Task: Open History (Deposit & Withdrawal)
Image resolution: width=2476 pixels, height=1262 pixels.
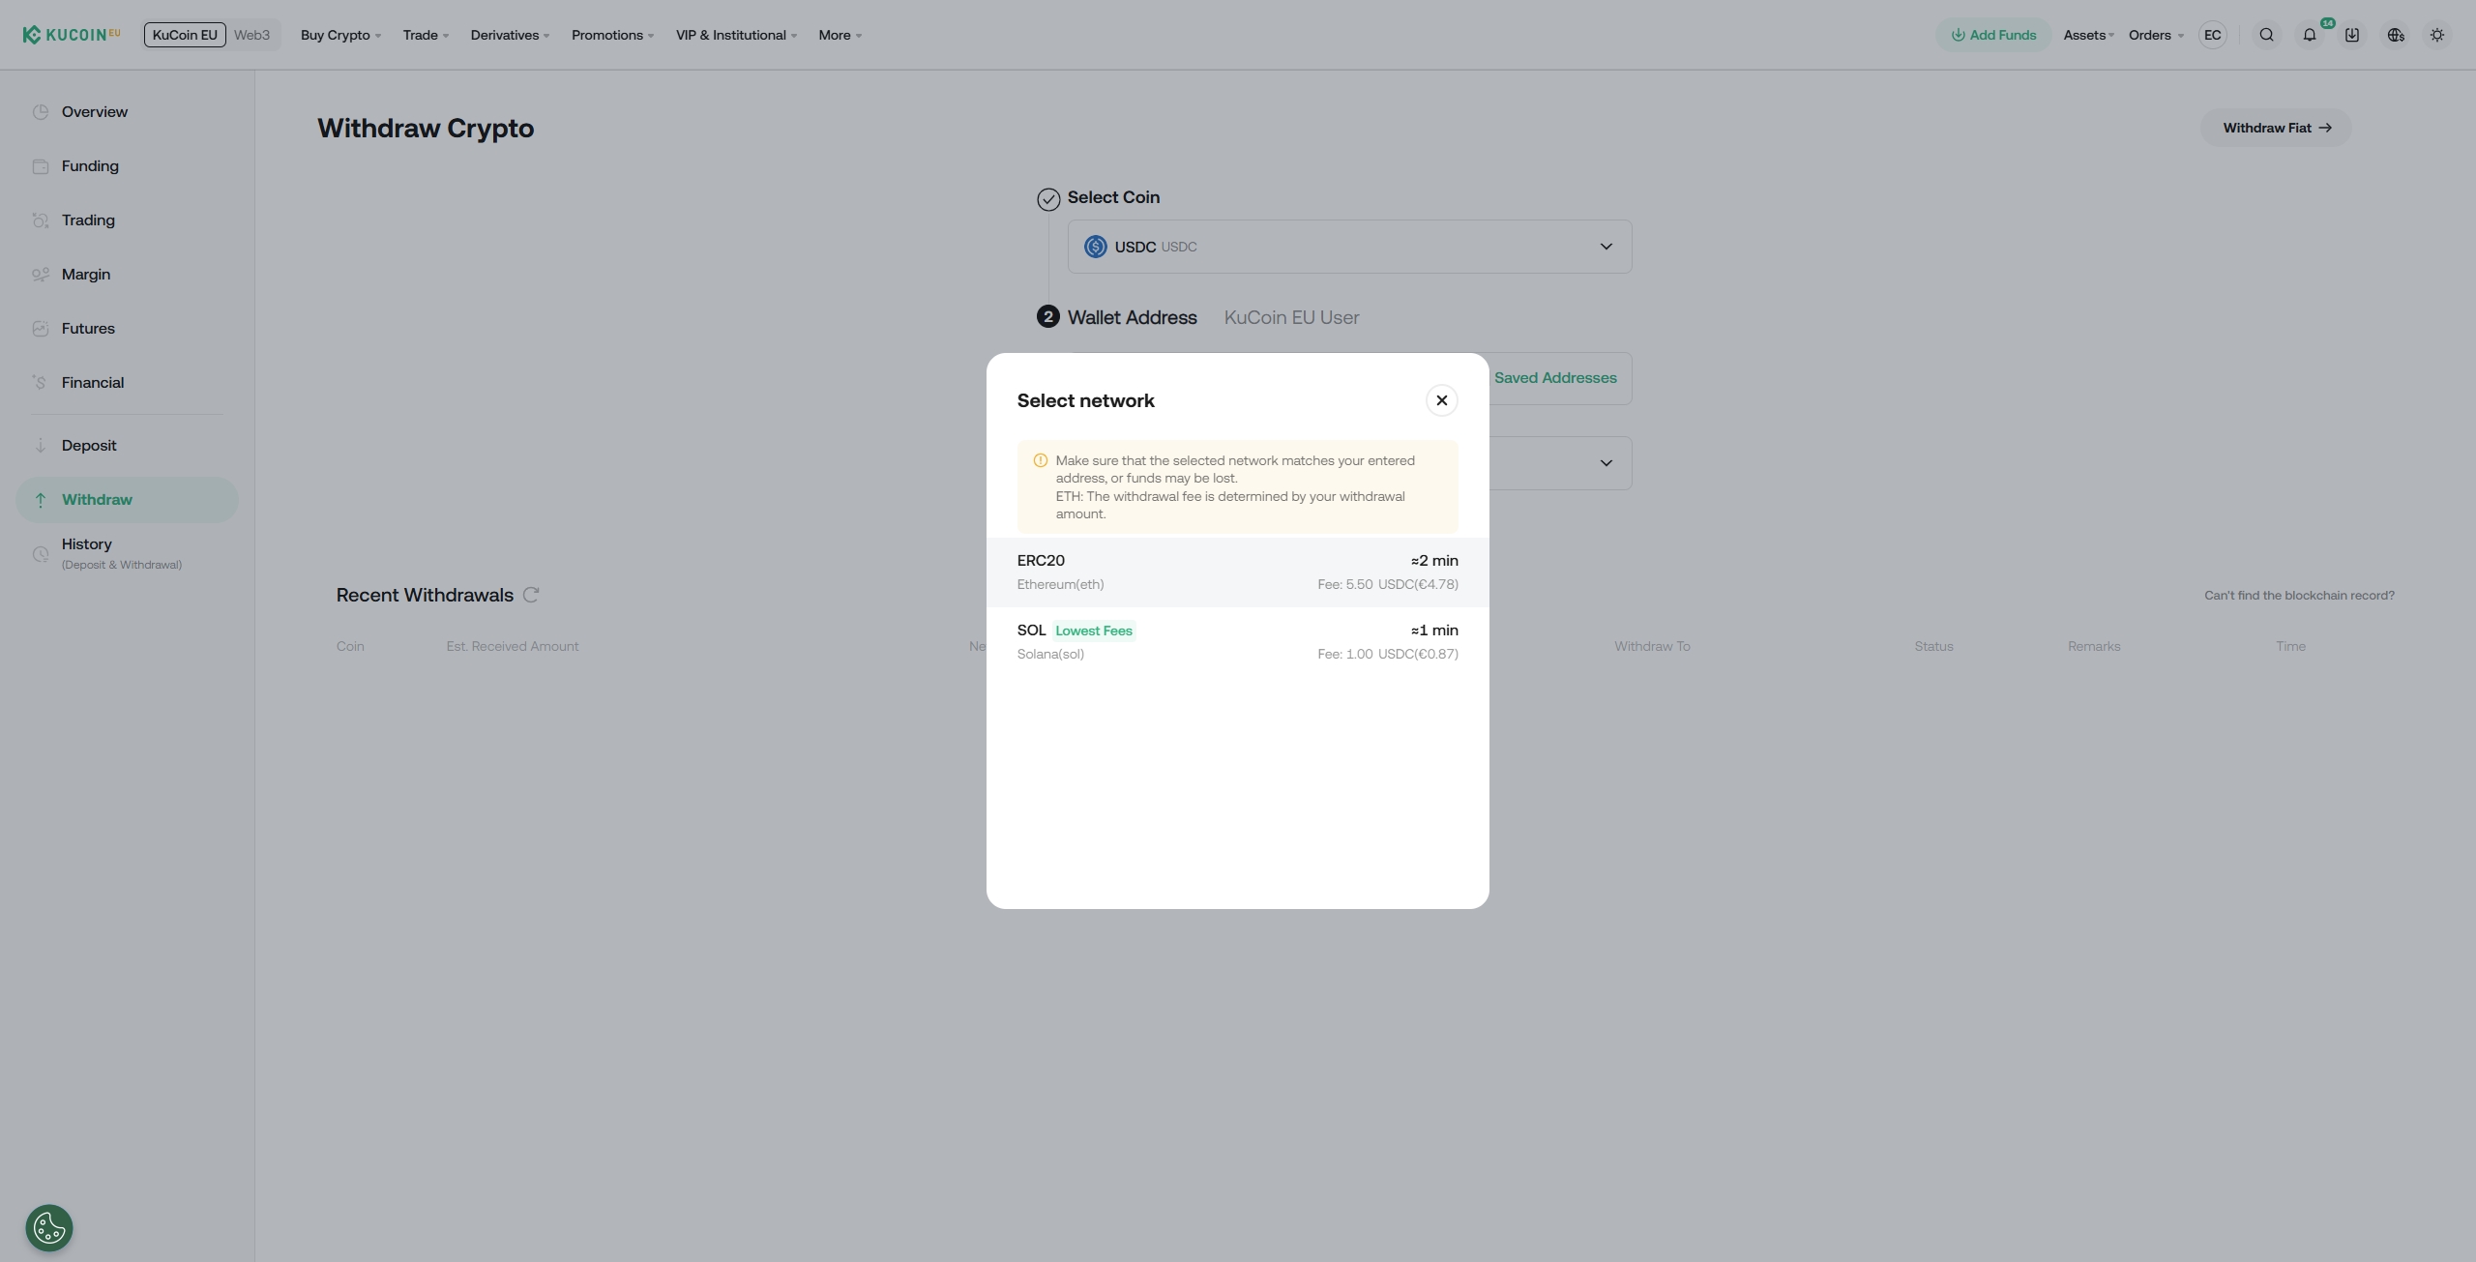Action: 127,554
